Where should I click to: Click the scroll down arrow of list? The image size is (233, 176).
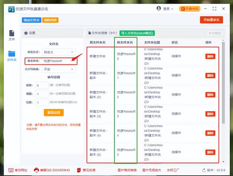tap(223, 161)
